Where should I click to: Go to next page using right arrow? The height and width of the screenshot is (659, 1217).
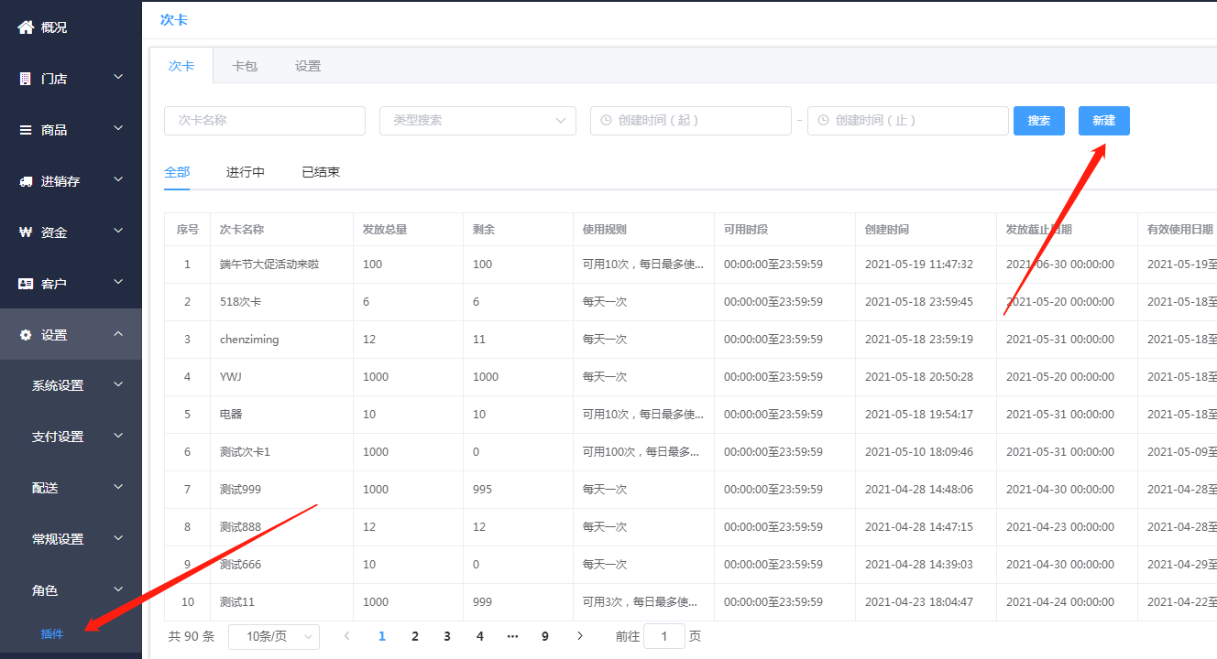[x=579, y=636]
